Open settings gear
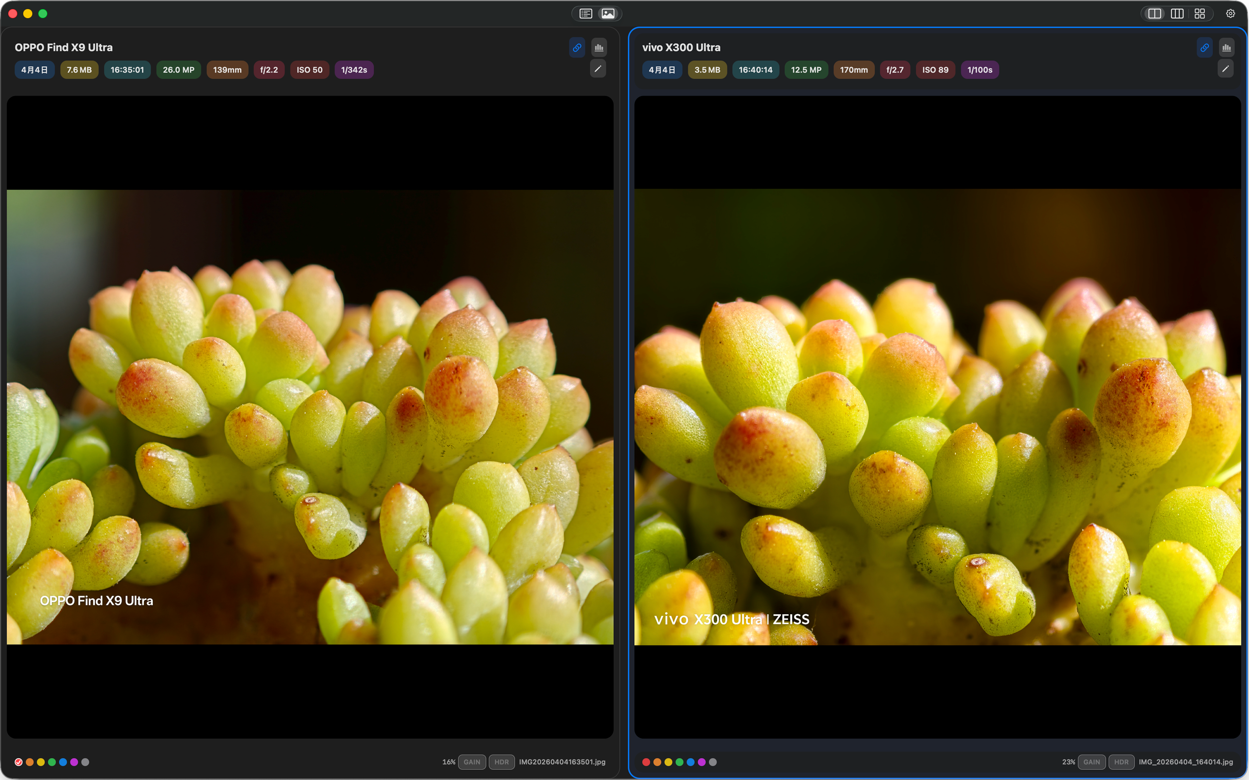 tap(1230, 14)
